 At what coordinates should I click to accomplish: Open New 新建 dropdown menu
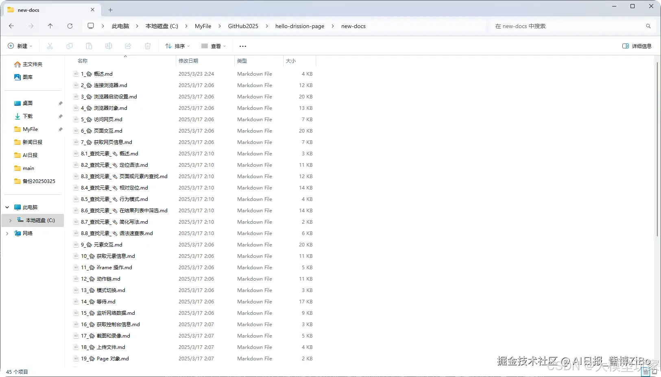tap(20, 46)
